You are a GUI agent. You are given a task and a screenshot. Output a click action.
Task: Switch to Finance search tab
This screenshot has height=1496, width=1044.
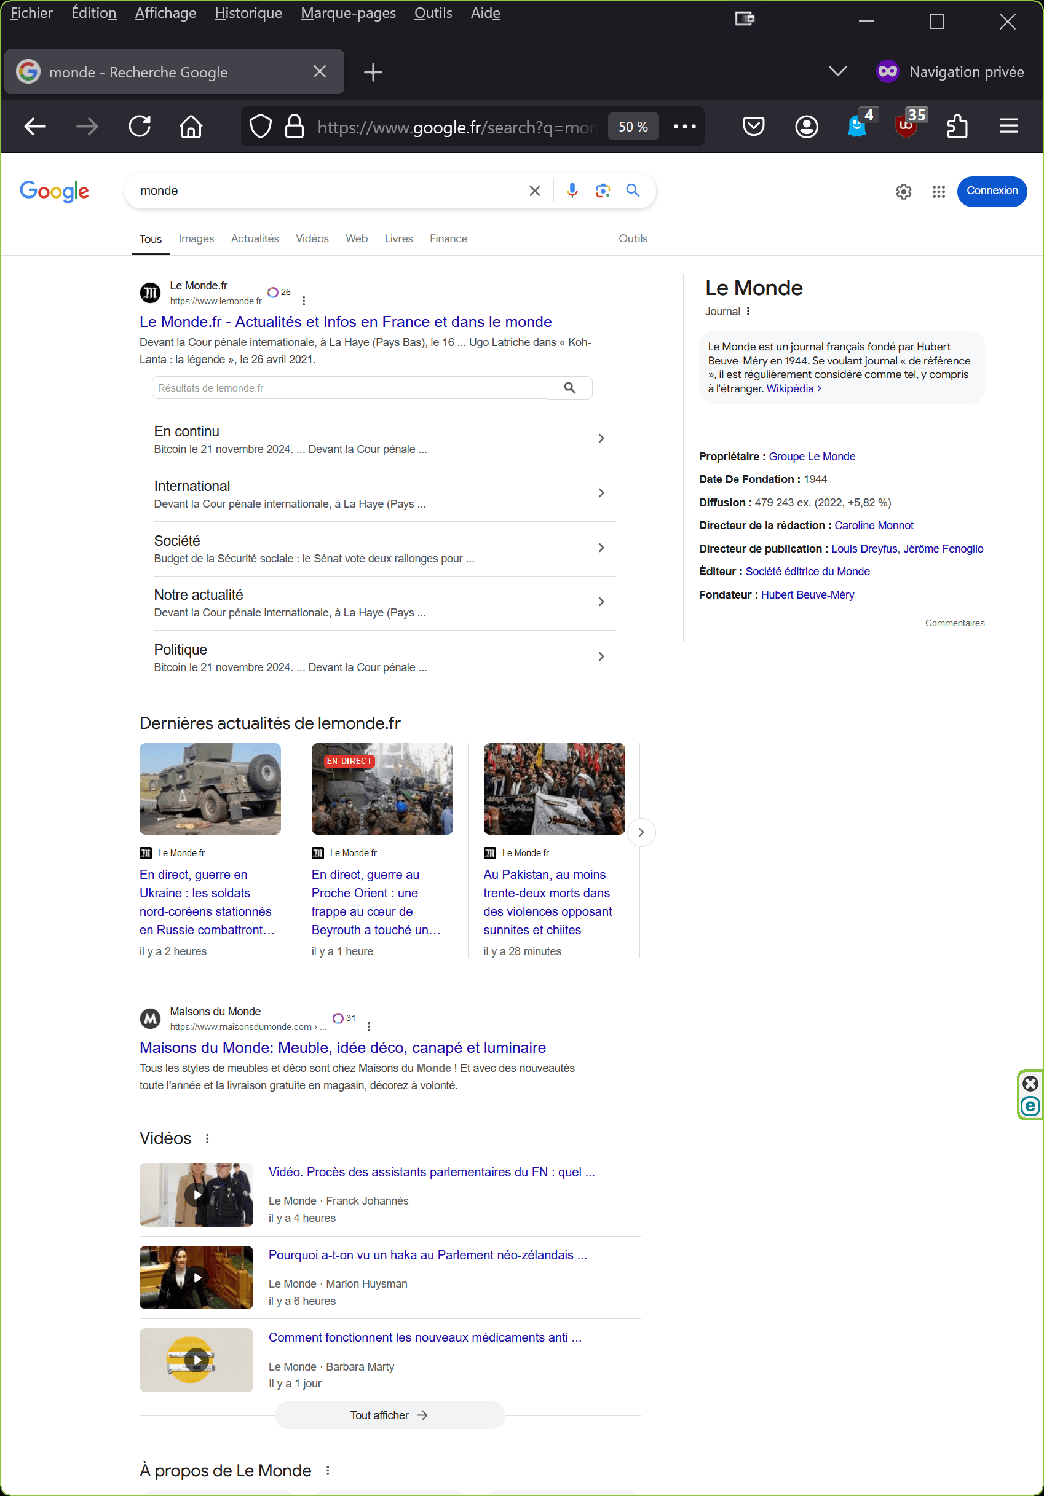pos(448,238)
